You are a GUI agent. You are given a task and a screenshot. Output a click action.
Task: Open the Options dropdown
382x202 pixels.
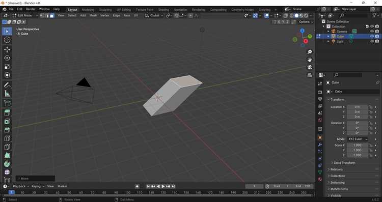(306, 22)
